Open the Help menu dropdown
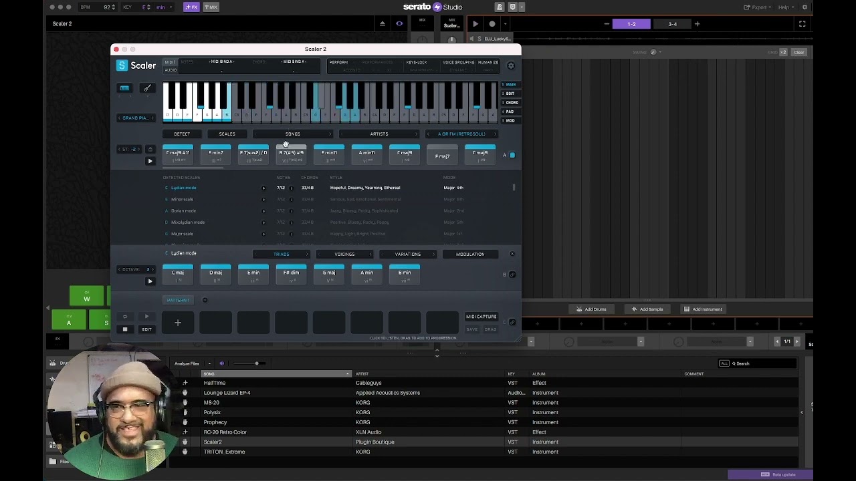Viewport: 856px width, 481px height. coord(786,7)
